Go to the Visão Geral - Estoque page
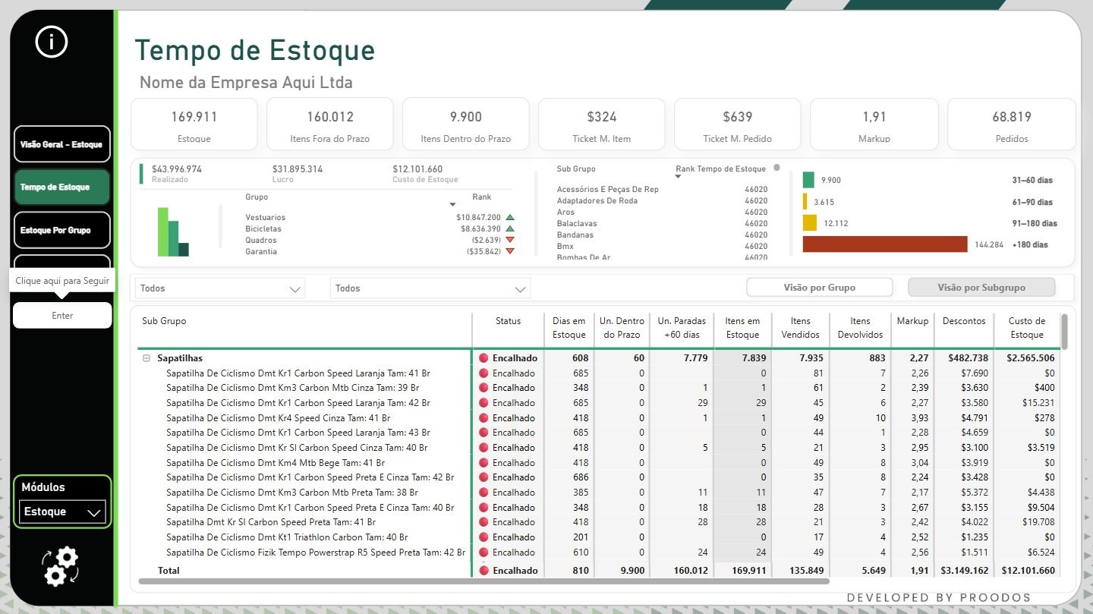 (61, 144)
